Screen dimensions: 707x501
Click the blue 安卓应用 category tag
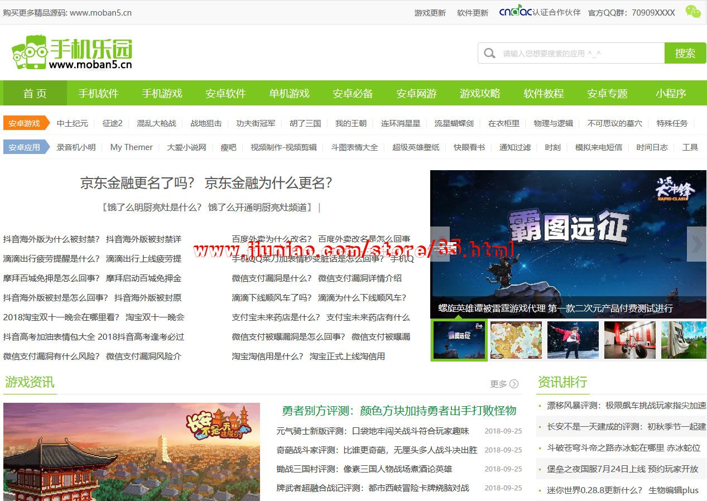[26, 147]
